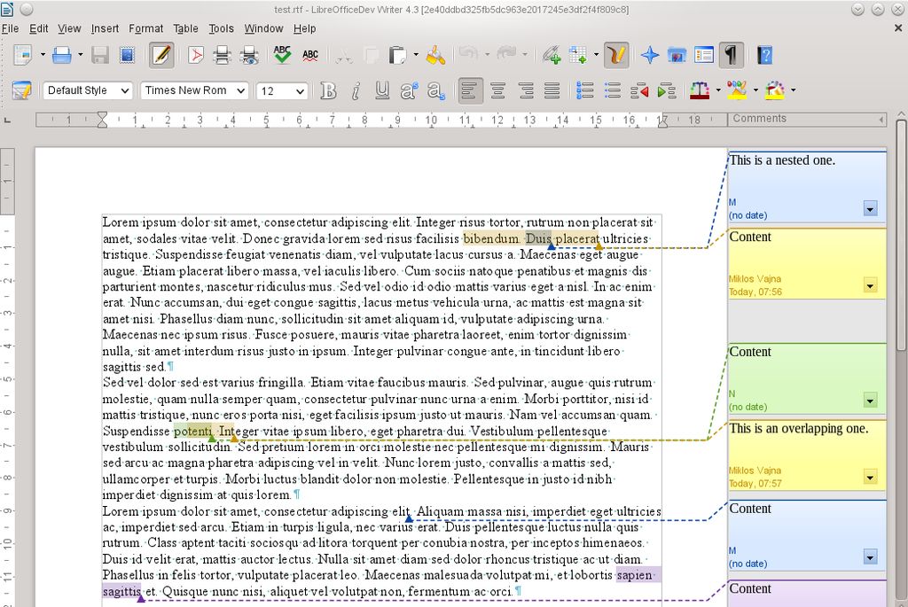Open the Insert menu
The width and height of the screenshot is (908, 607).
105,28
